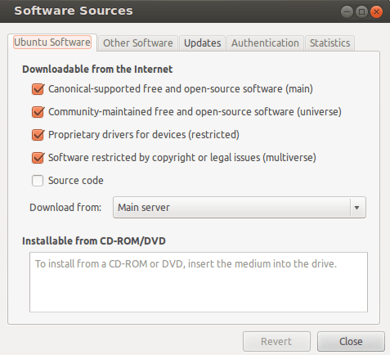
Task: Click the CD-ROM/DVD sources list box
Action: click(199, 282)
